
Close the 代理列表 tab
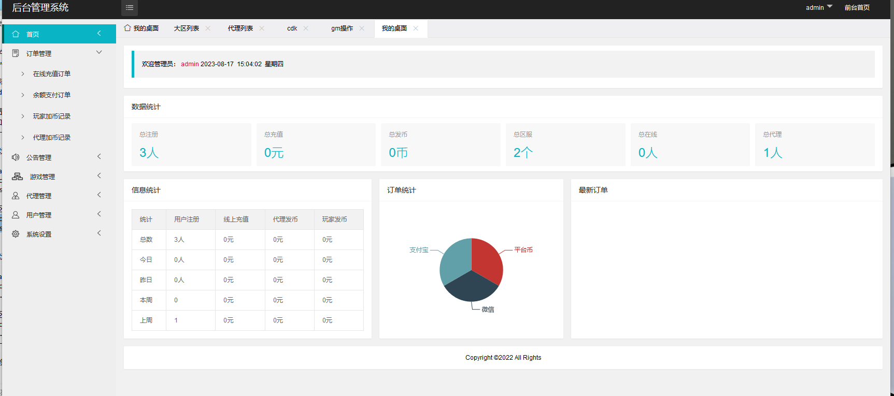[x=262, y=28]
